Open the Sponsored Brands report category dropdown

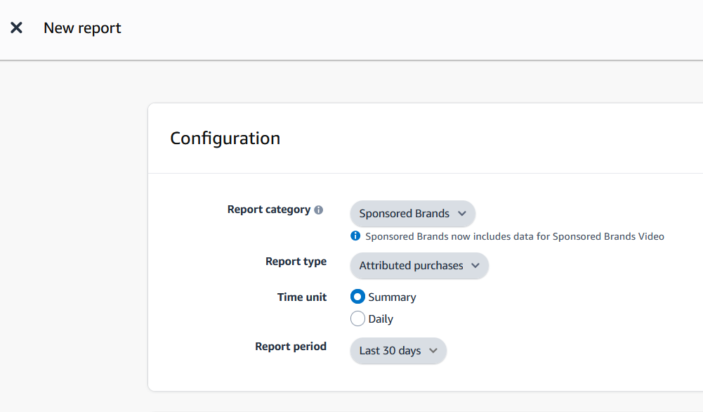click(x=412, y=214)
